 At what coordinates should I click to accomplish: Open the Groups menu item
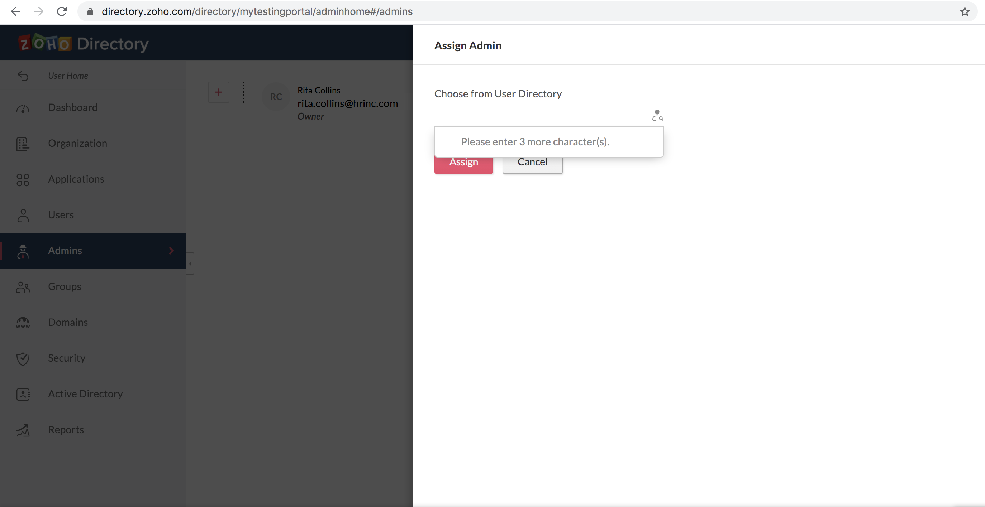pyautogui.click(x=64, y=286)
